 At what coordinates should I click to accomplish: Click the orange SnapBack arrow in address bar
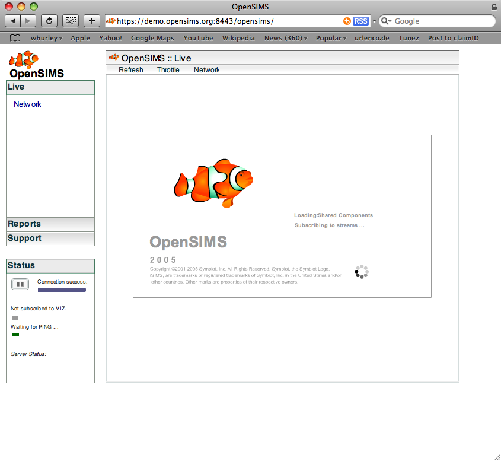pos(347,21)
